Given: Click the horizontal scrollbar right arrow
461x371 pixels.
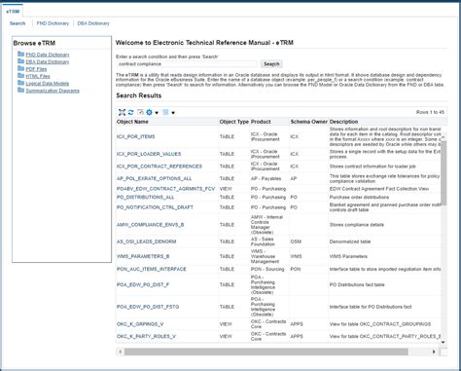Looking at the screenshot, I should (434, 352).
